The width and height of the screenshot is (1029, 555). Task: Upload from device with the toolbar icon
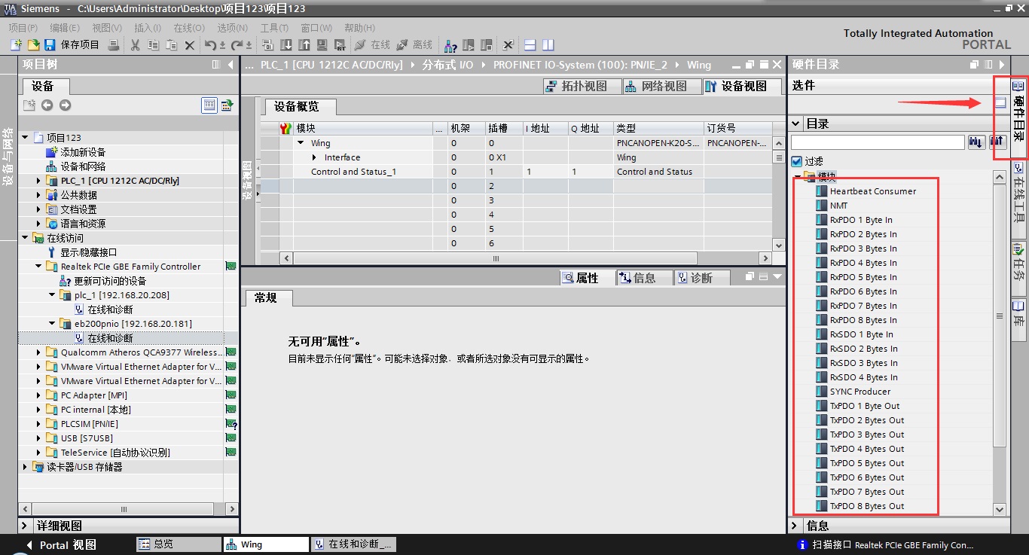(304, 45)
